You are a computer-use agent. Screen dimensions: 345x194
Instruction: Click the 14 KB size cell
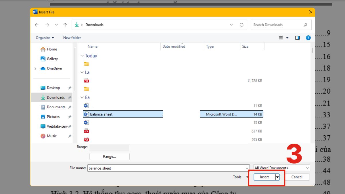point(258,114)
